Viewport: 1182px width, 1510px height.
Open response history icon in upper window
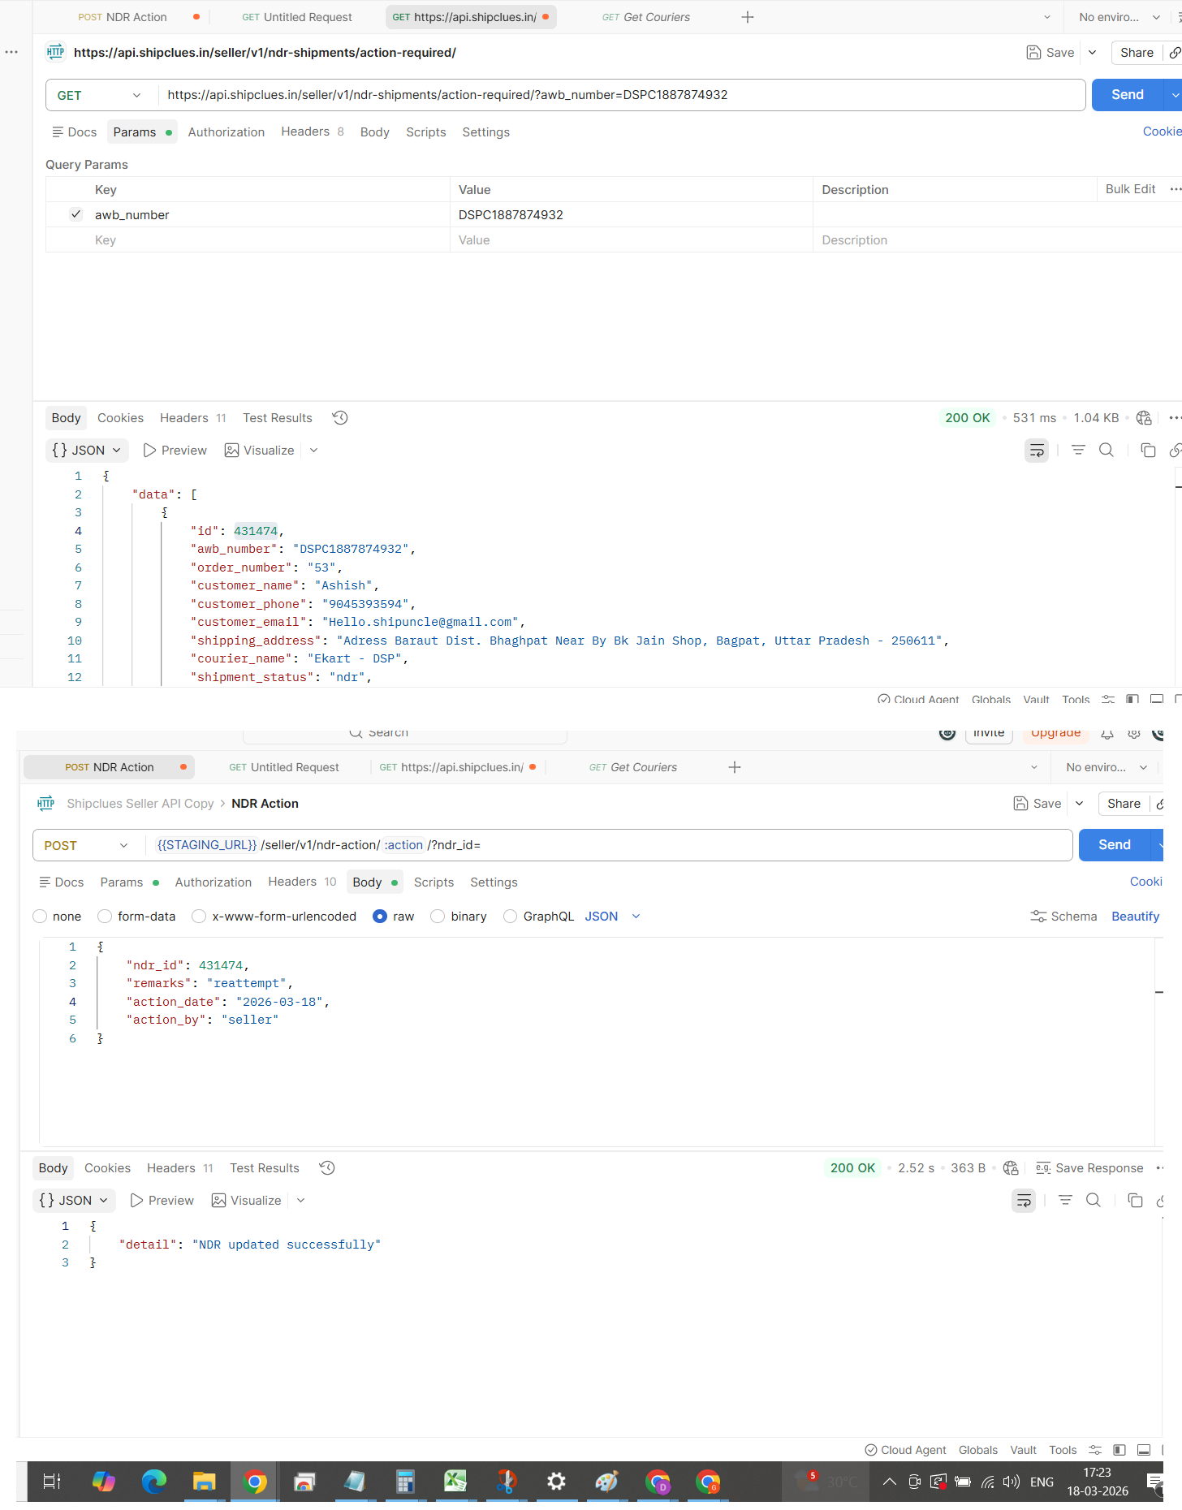[x=340, y=417]
